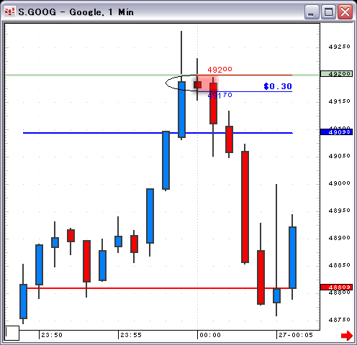
Task: Click the 23:55 time axis label
Action: point(131,335)
